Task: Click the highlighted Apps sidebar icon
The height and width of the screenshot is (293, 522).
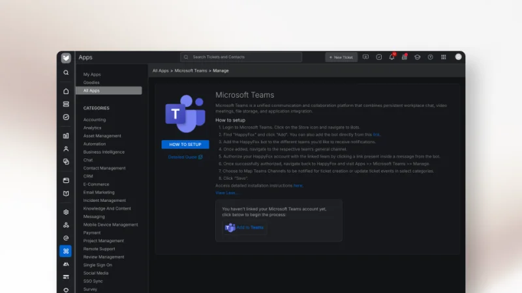Action: point(66,251)
